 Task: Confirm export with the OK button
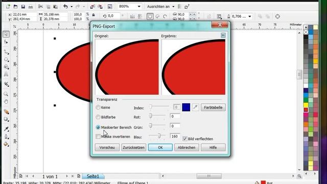[160, 147]
